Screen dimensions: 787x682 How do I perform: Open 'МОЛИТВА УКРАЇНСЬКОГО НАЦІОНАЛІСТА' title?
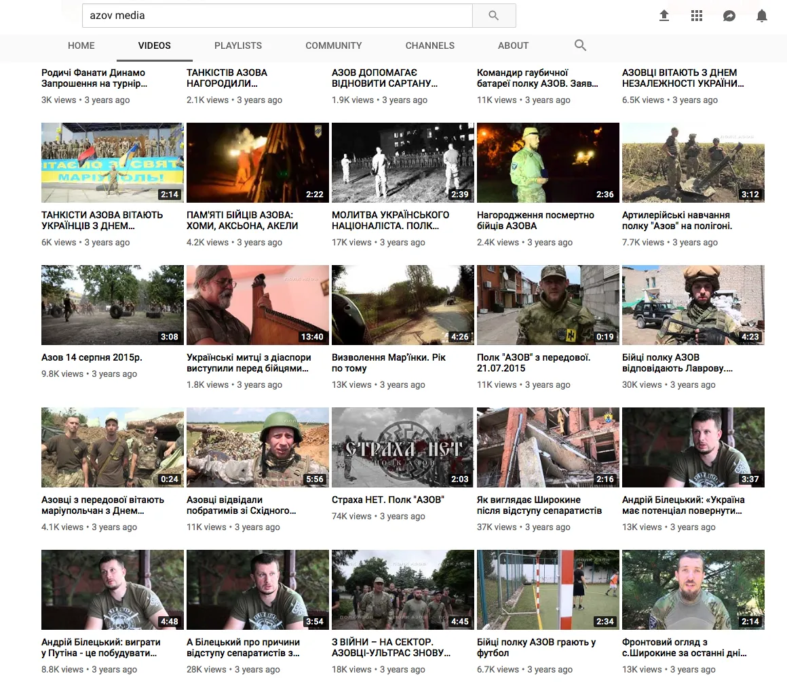[x=391, y=220]
